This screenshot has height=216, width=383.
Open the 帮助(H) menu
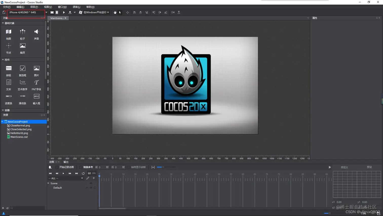tap(90, 7)
